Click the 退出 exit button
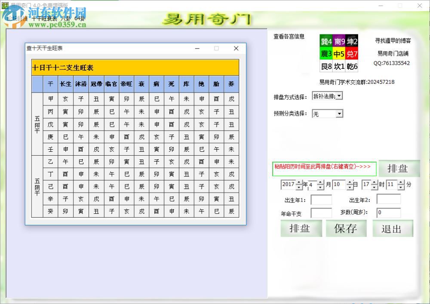The width and height of the screenshot is (430, 304). point(392,228)
